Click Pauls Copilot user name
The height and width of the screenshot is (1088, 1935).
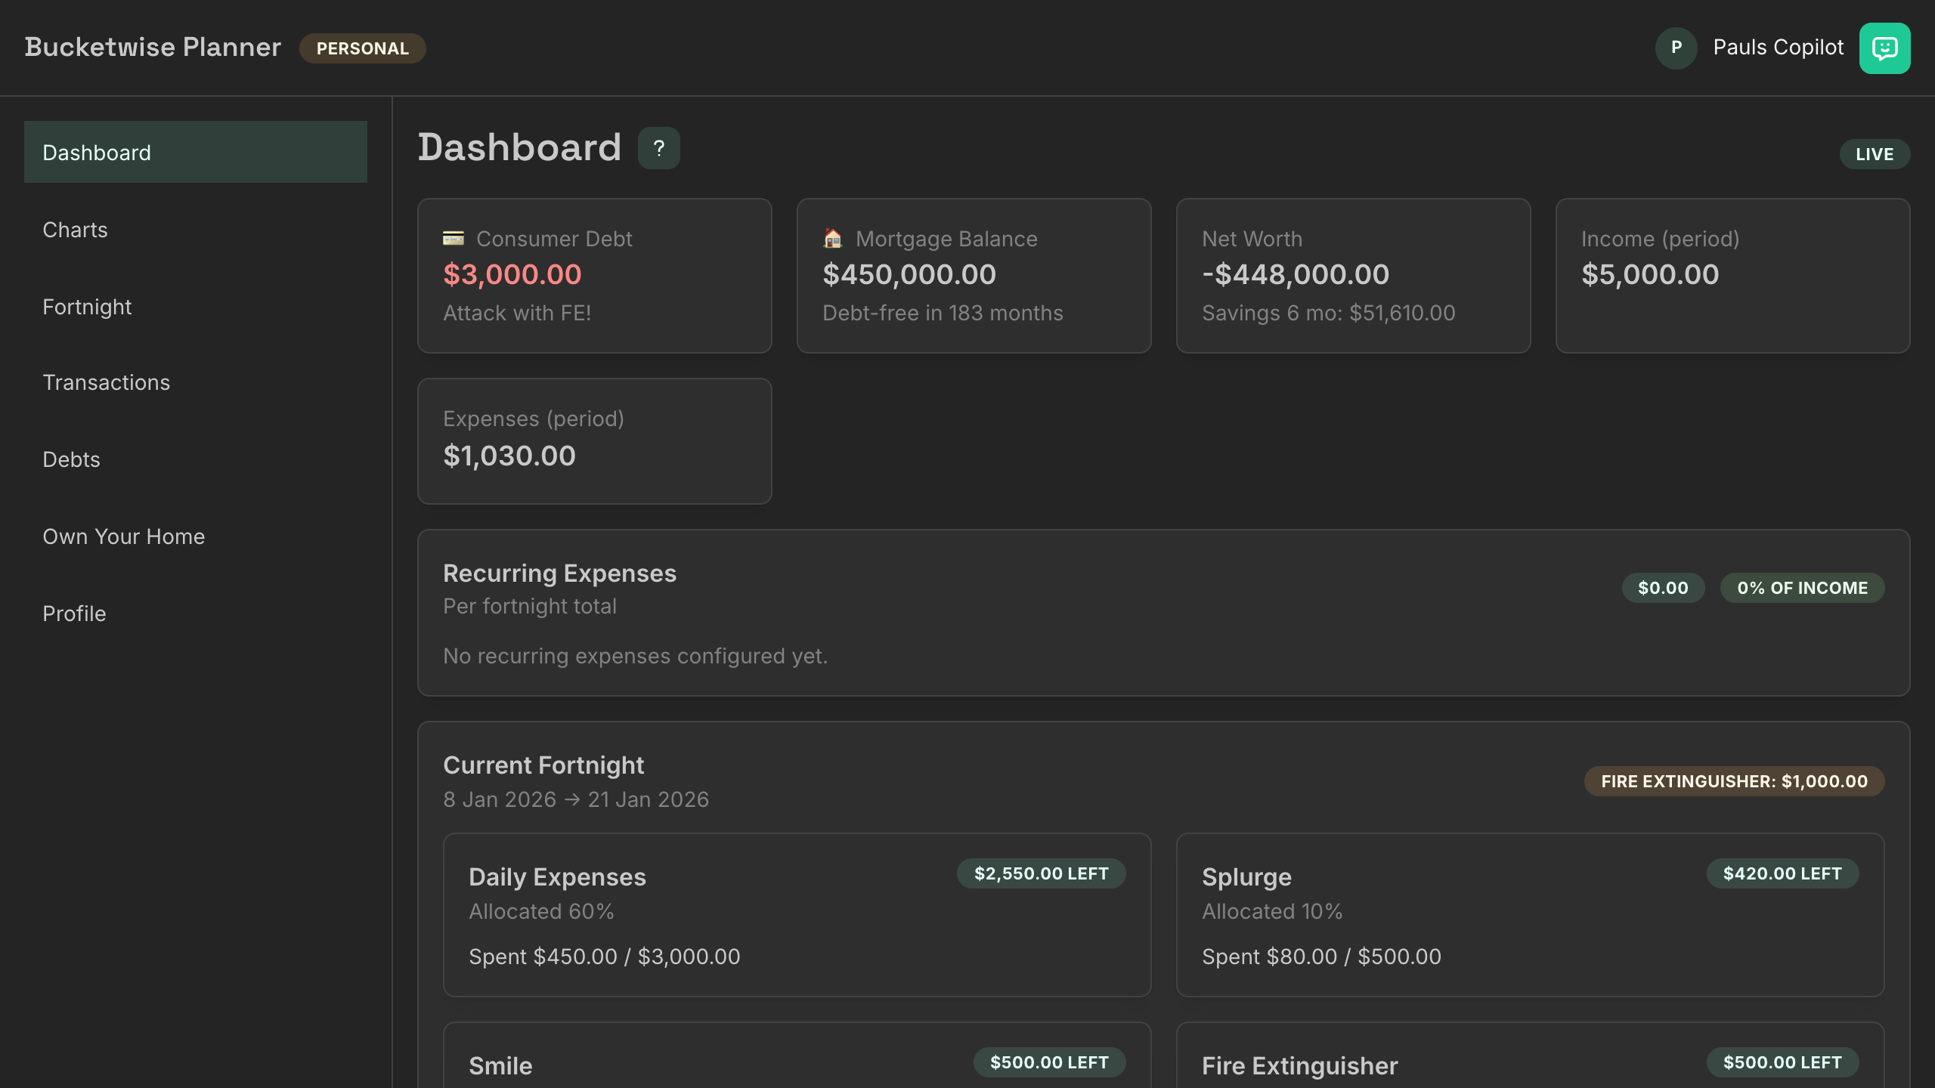click(1778, 48)
